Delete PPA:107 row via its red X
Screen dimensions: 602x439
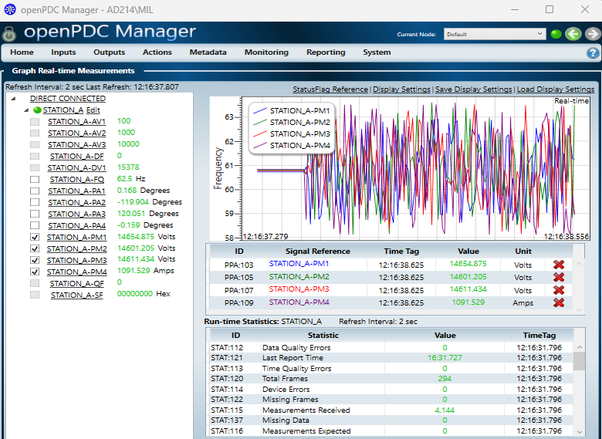coord(559,290)
